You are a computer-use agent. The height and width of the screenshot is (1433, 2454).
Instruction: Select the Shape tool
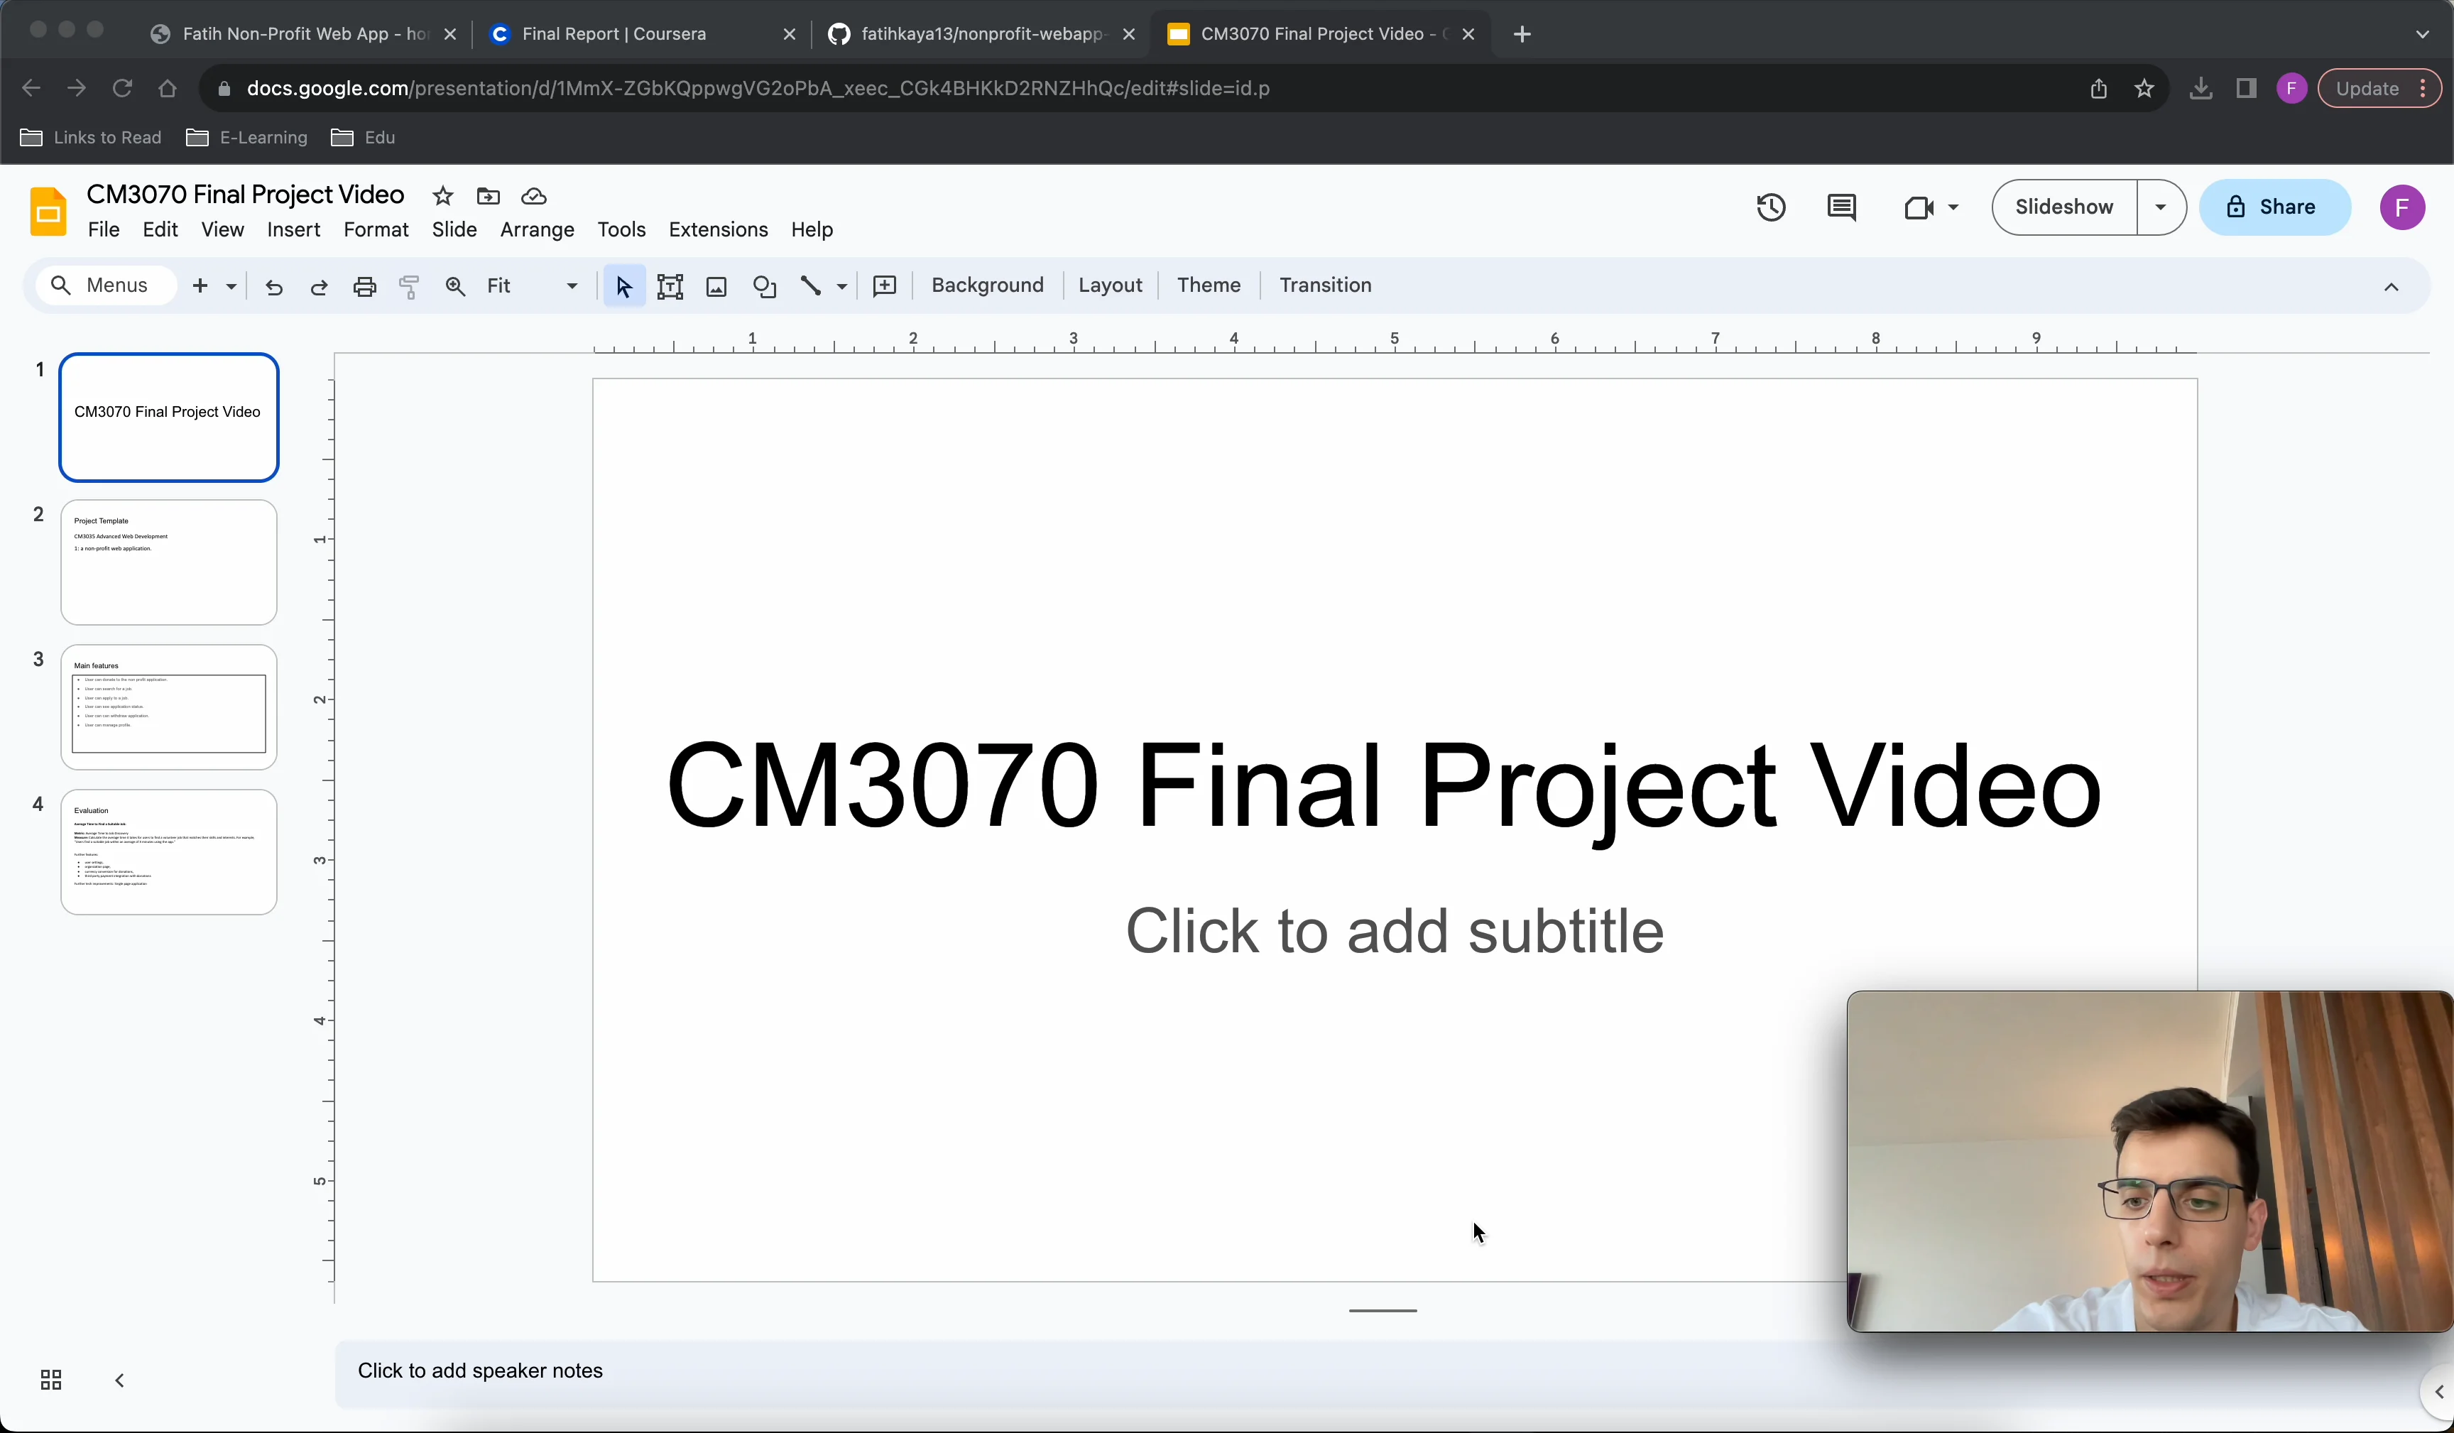click(765, 285)
